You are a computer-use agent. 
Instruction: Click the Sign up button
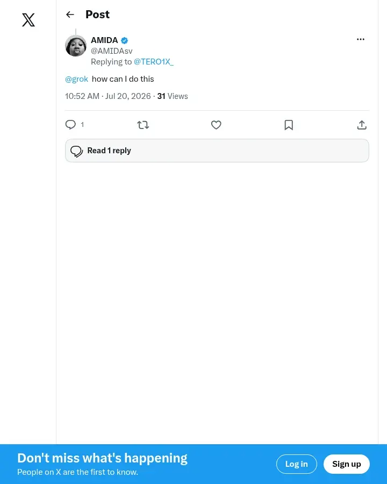[346, 464]
